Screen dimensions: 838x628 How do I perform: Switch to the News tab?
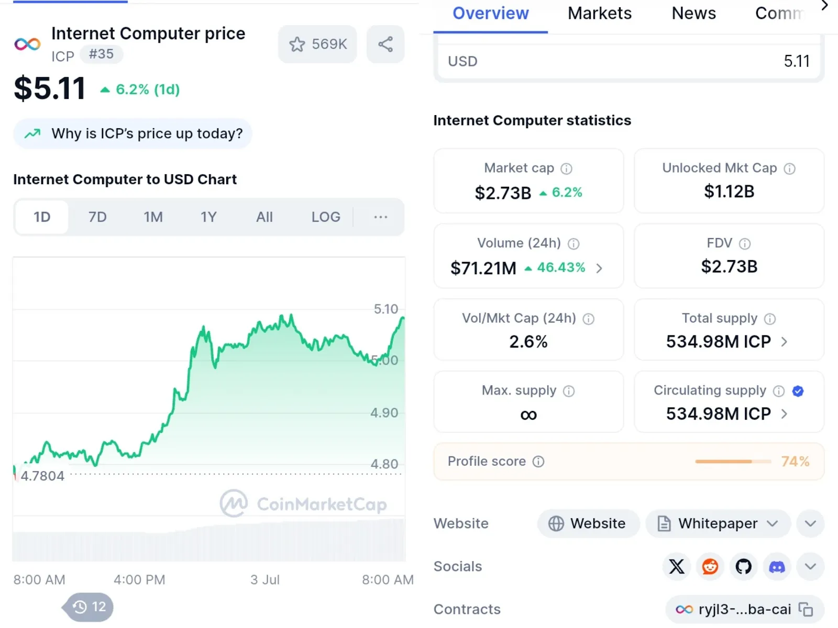tap(693, 14)
